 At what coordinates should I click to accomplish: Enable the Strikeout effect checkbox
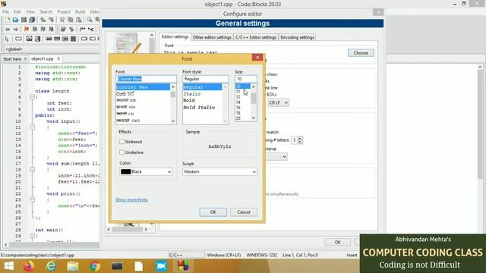pos(121,142)
